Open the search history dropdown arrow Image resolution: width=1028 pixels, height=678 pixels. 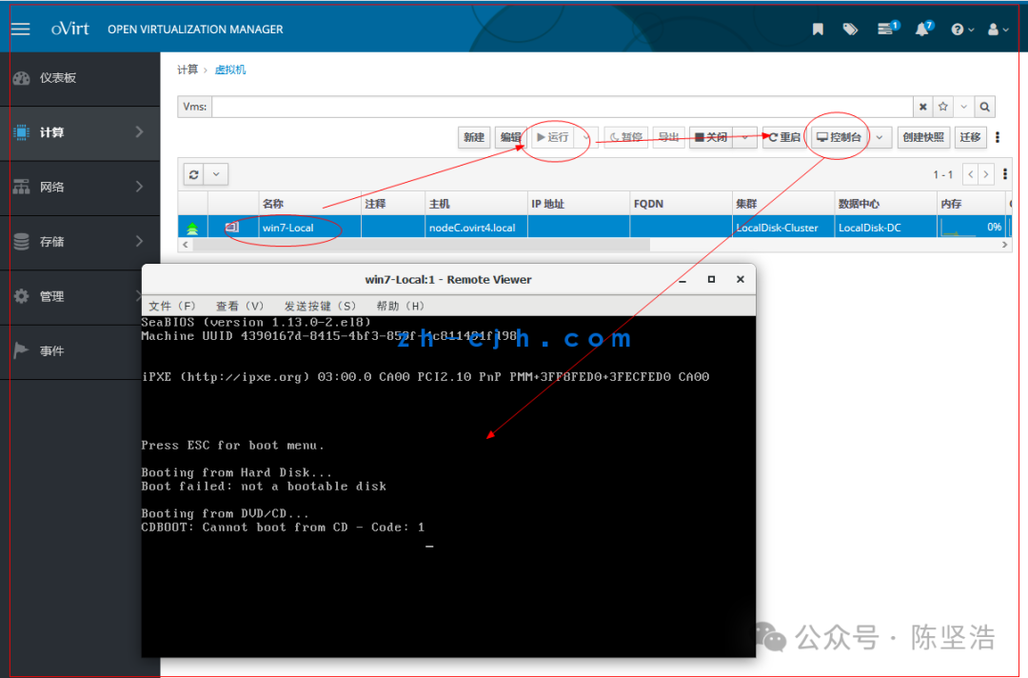click(963, 107)
